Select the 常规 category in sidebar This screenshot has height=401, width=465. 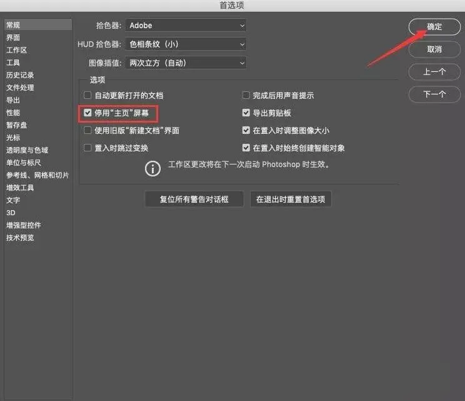coord(38,25)
